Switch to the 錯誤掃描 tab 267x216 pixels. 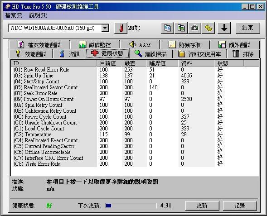(151, 54)
